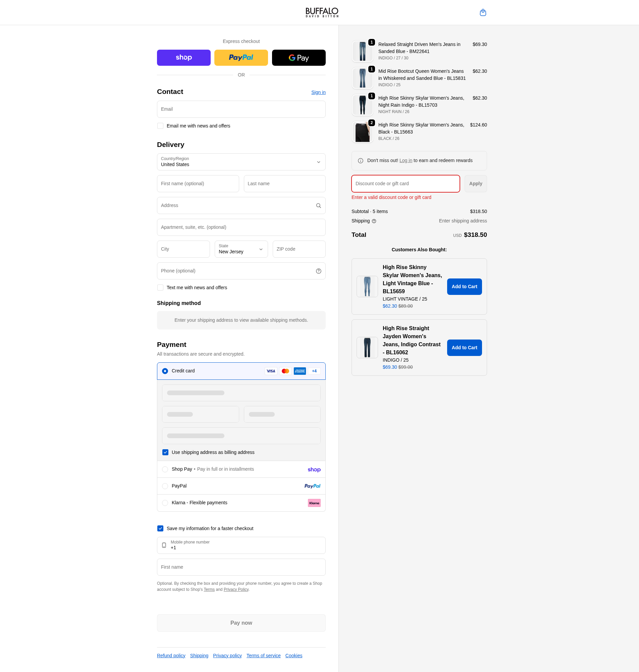Expand the State dropdown showing New Jersey
Viewport: 639px width, 672px height.
(241, 249)
